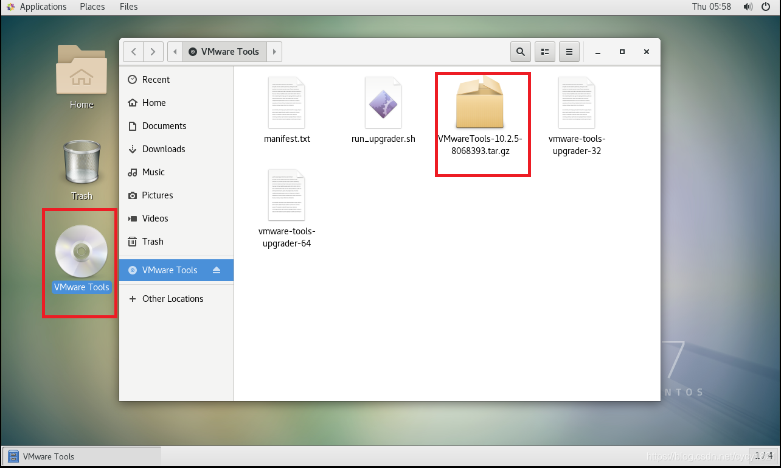Open the hamburger view options menu
The image size is (781, 468).
click(569, 52)
